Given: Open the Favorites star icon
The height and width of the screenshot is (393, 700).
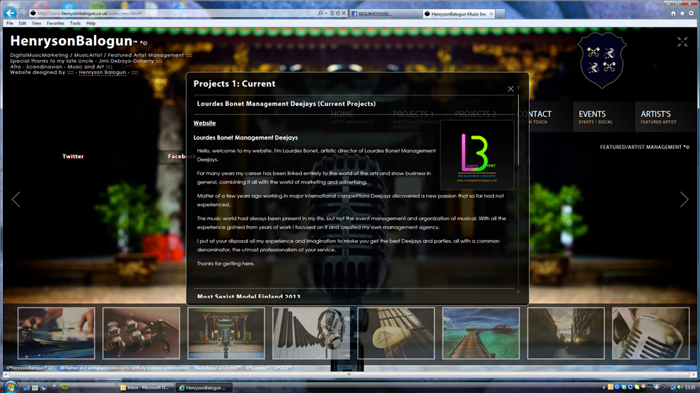Looking at the screenshot, I should tap(682, 13).
